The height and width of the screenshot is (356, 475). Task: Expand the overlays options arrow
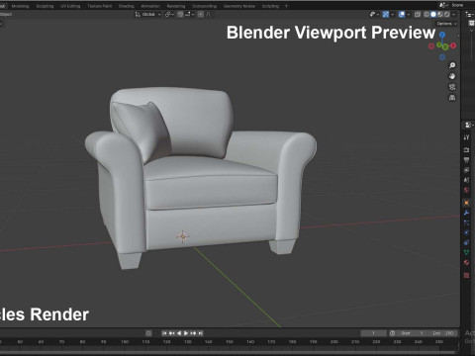(x=409, y=15)
